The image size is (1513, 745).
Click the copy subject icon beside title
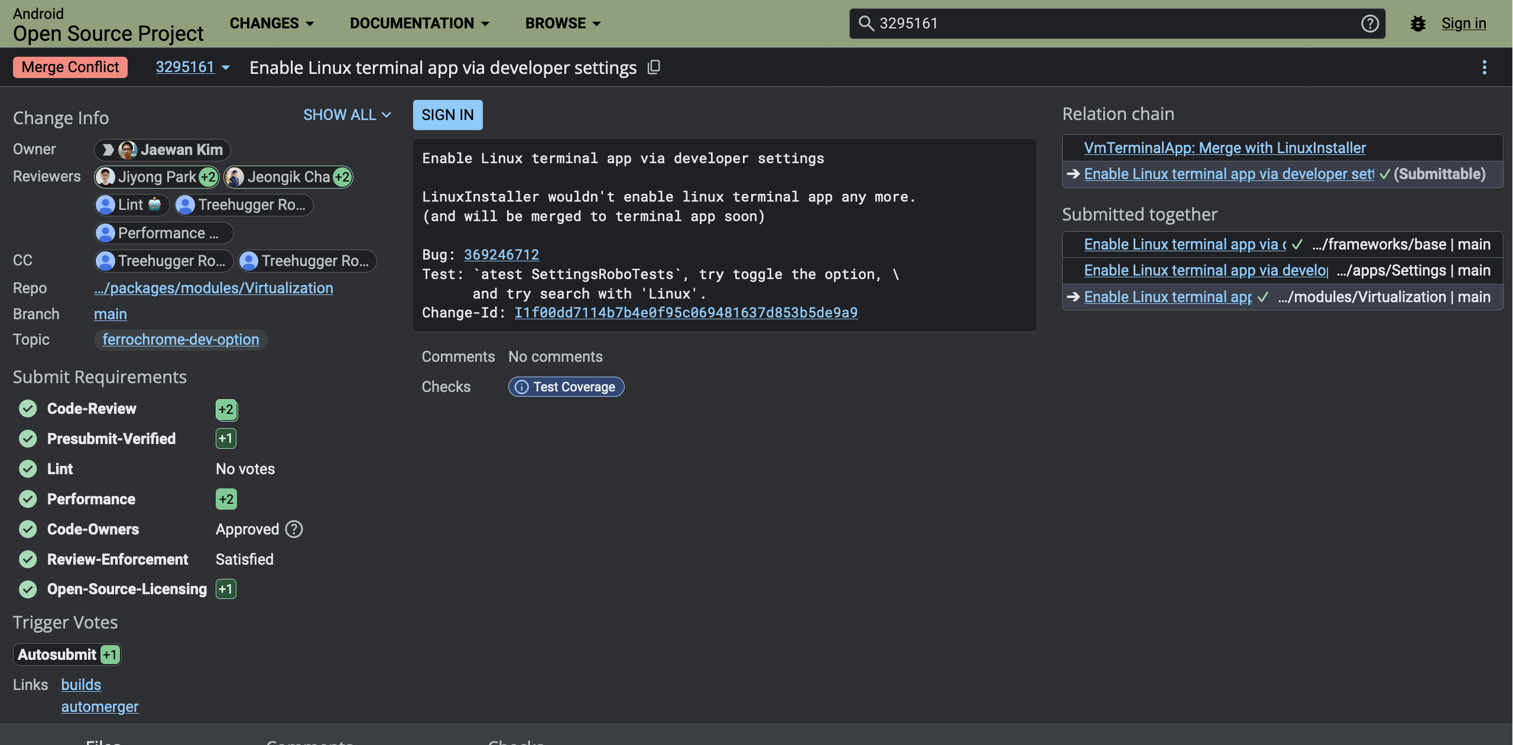click(x=653, y=67)
